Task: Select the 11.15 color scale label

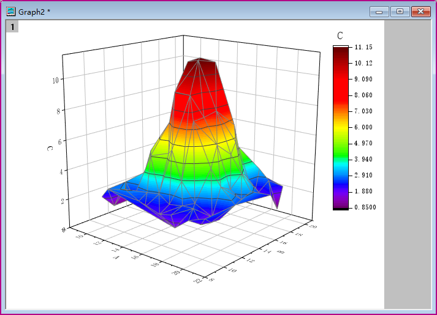Action: coord(363,47)
